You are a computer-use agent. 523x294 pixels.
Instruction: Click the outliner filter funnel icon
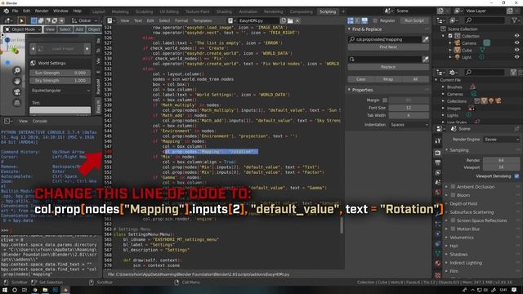point(515,20)
